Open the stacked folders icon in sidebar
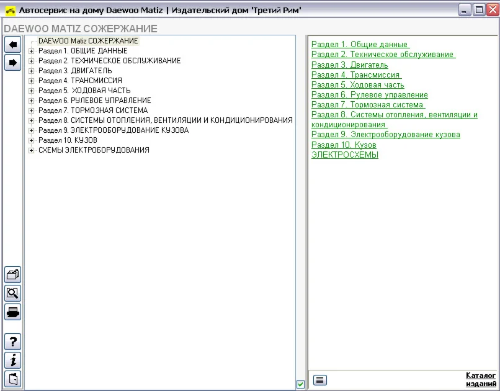 13,274
